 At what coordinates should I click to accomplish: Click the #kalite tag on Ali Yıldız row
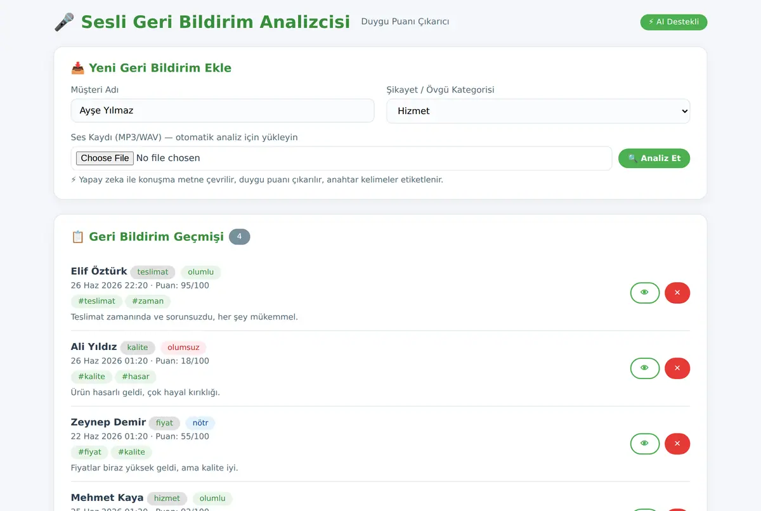tap(91, 377)
